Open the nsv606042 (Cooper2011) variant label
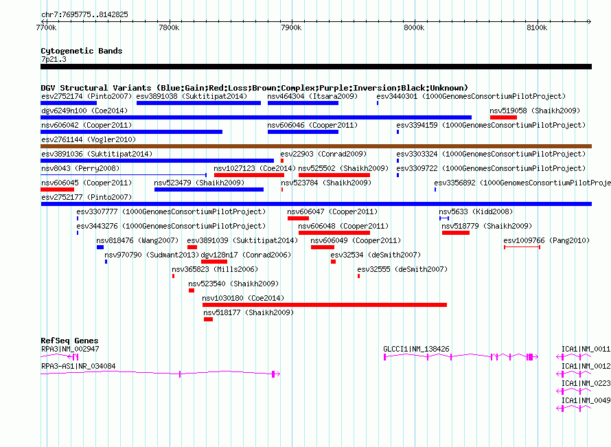This screenshot has height=447, width=611. pos(87,125)
